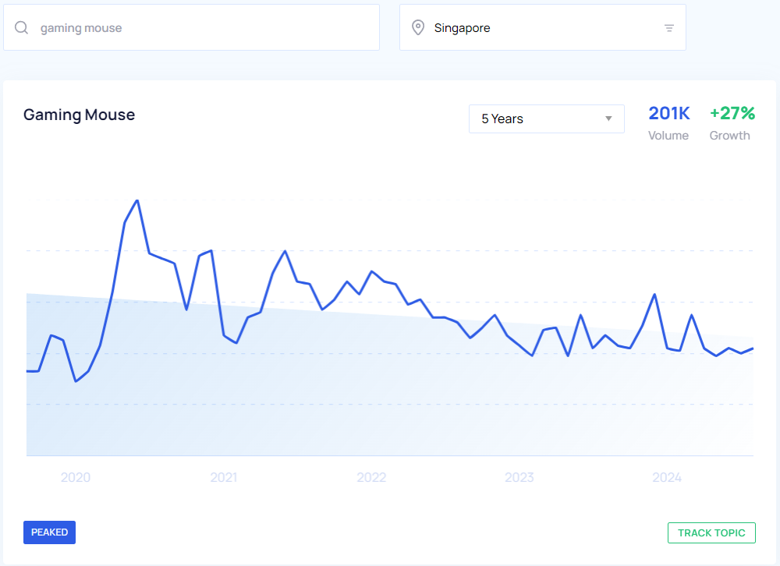
Task: Focus the "gaming mouse" search field
Action: [203, 28]
